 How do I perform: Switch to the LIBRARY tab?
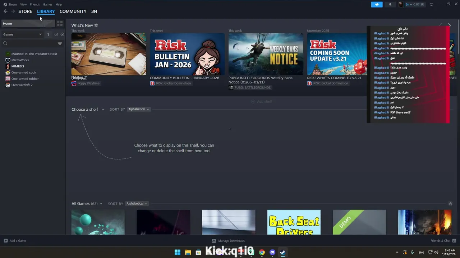pyautogui.click(x=46, y=11)
